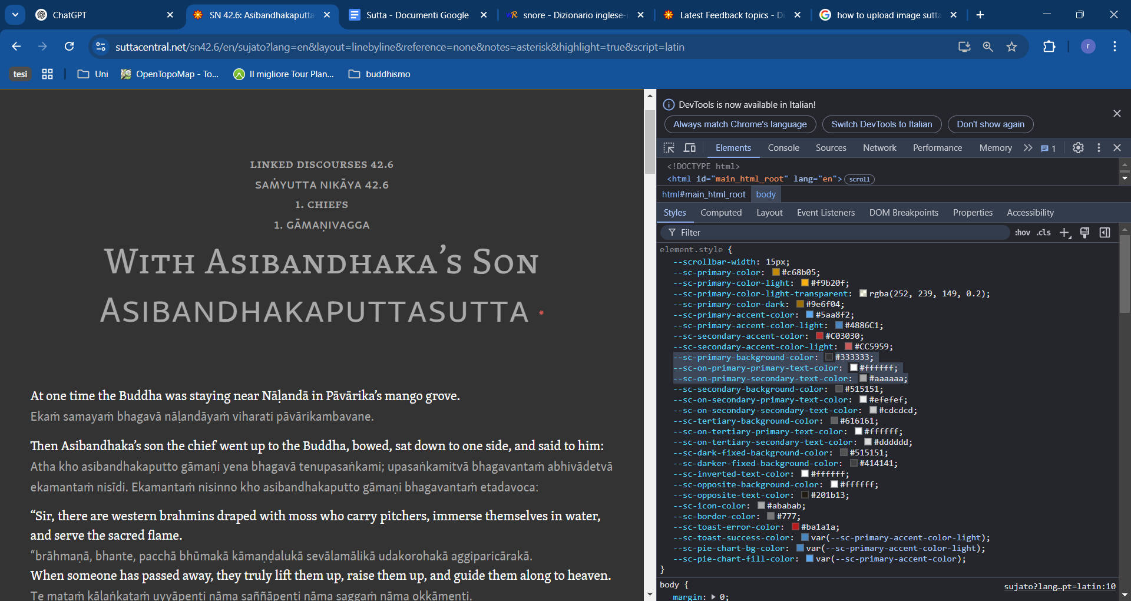Open sc-primary-color #c68b05 swatch
Image resolution: width=1131 pixels, height=601 pixels.
coord(776,272)
